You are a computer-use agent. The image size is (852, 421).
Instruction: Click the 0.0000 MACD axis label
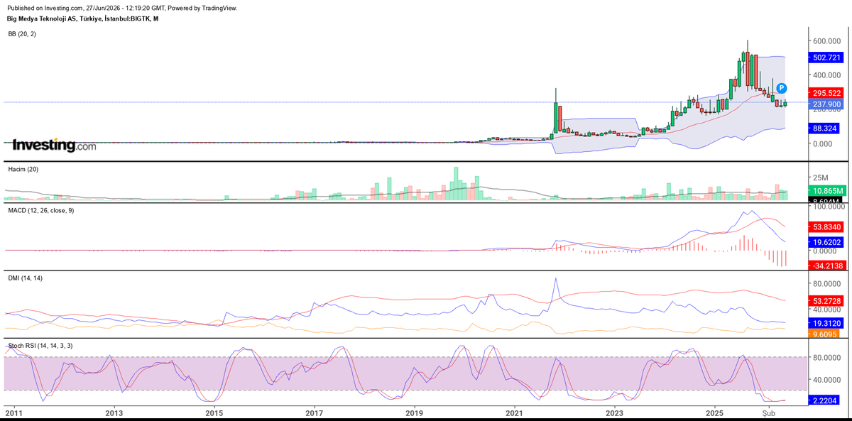[825, 251]
